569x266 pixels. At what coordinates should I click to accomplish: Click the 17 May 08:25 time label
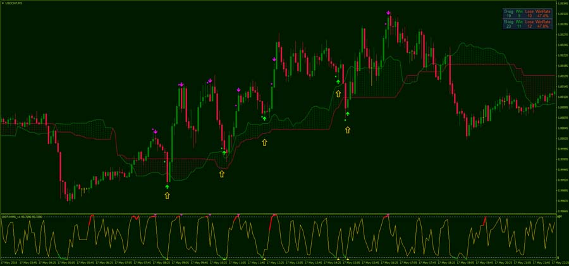pyautogui.click(x=162, y=262)
